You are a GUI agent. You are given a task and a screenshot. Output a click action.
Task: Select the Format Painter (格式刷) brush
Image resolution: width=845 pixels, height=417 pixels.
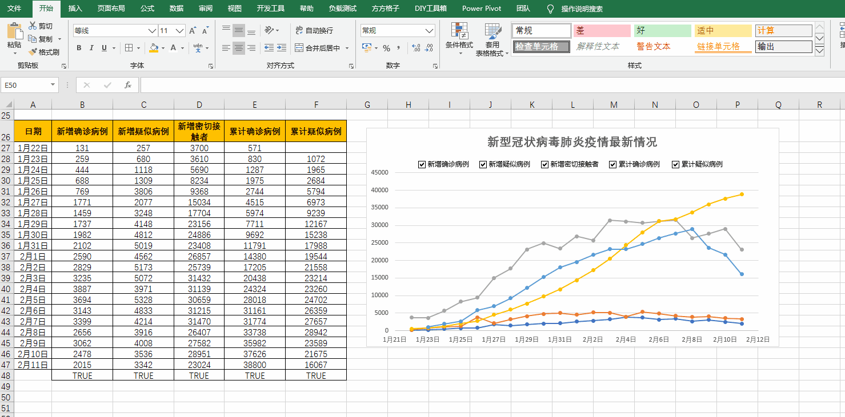(x=33, y=52)
